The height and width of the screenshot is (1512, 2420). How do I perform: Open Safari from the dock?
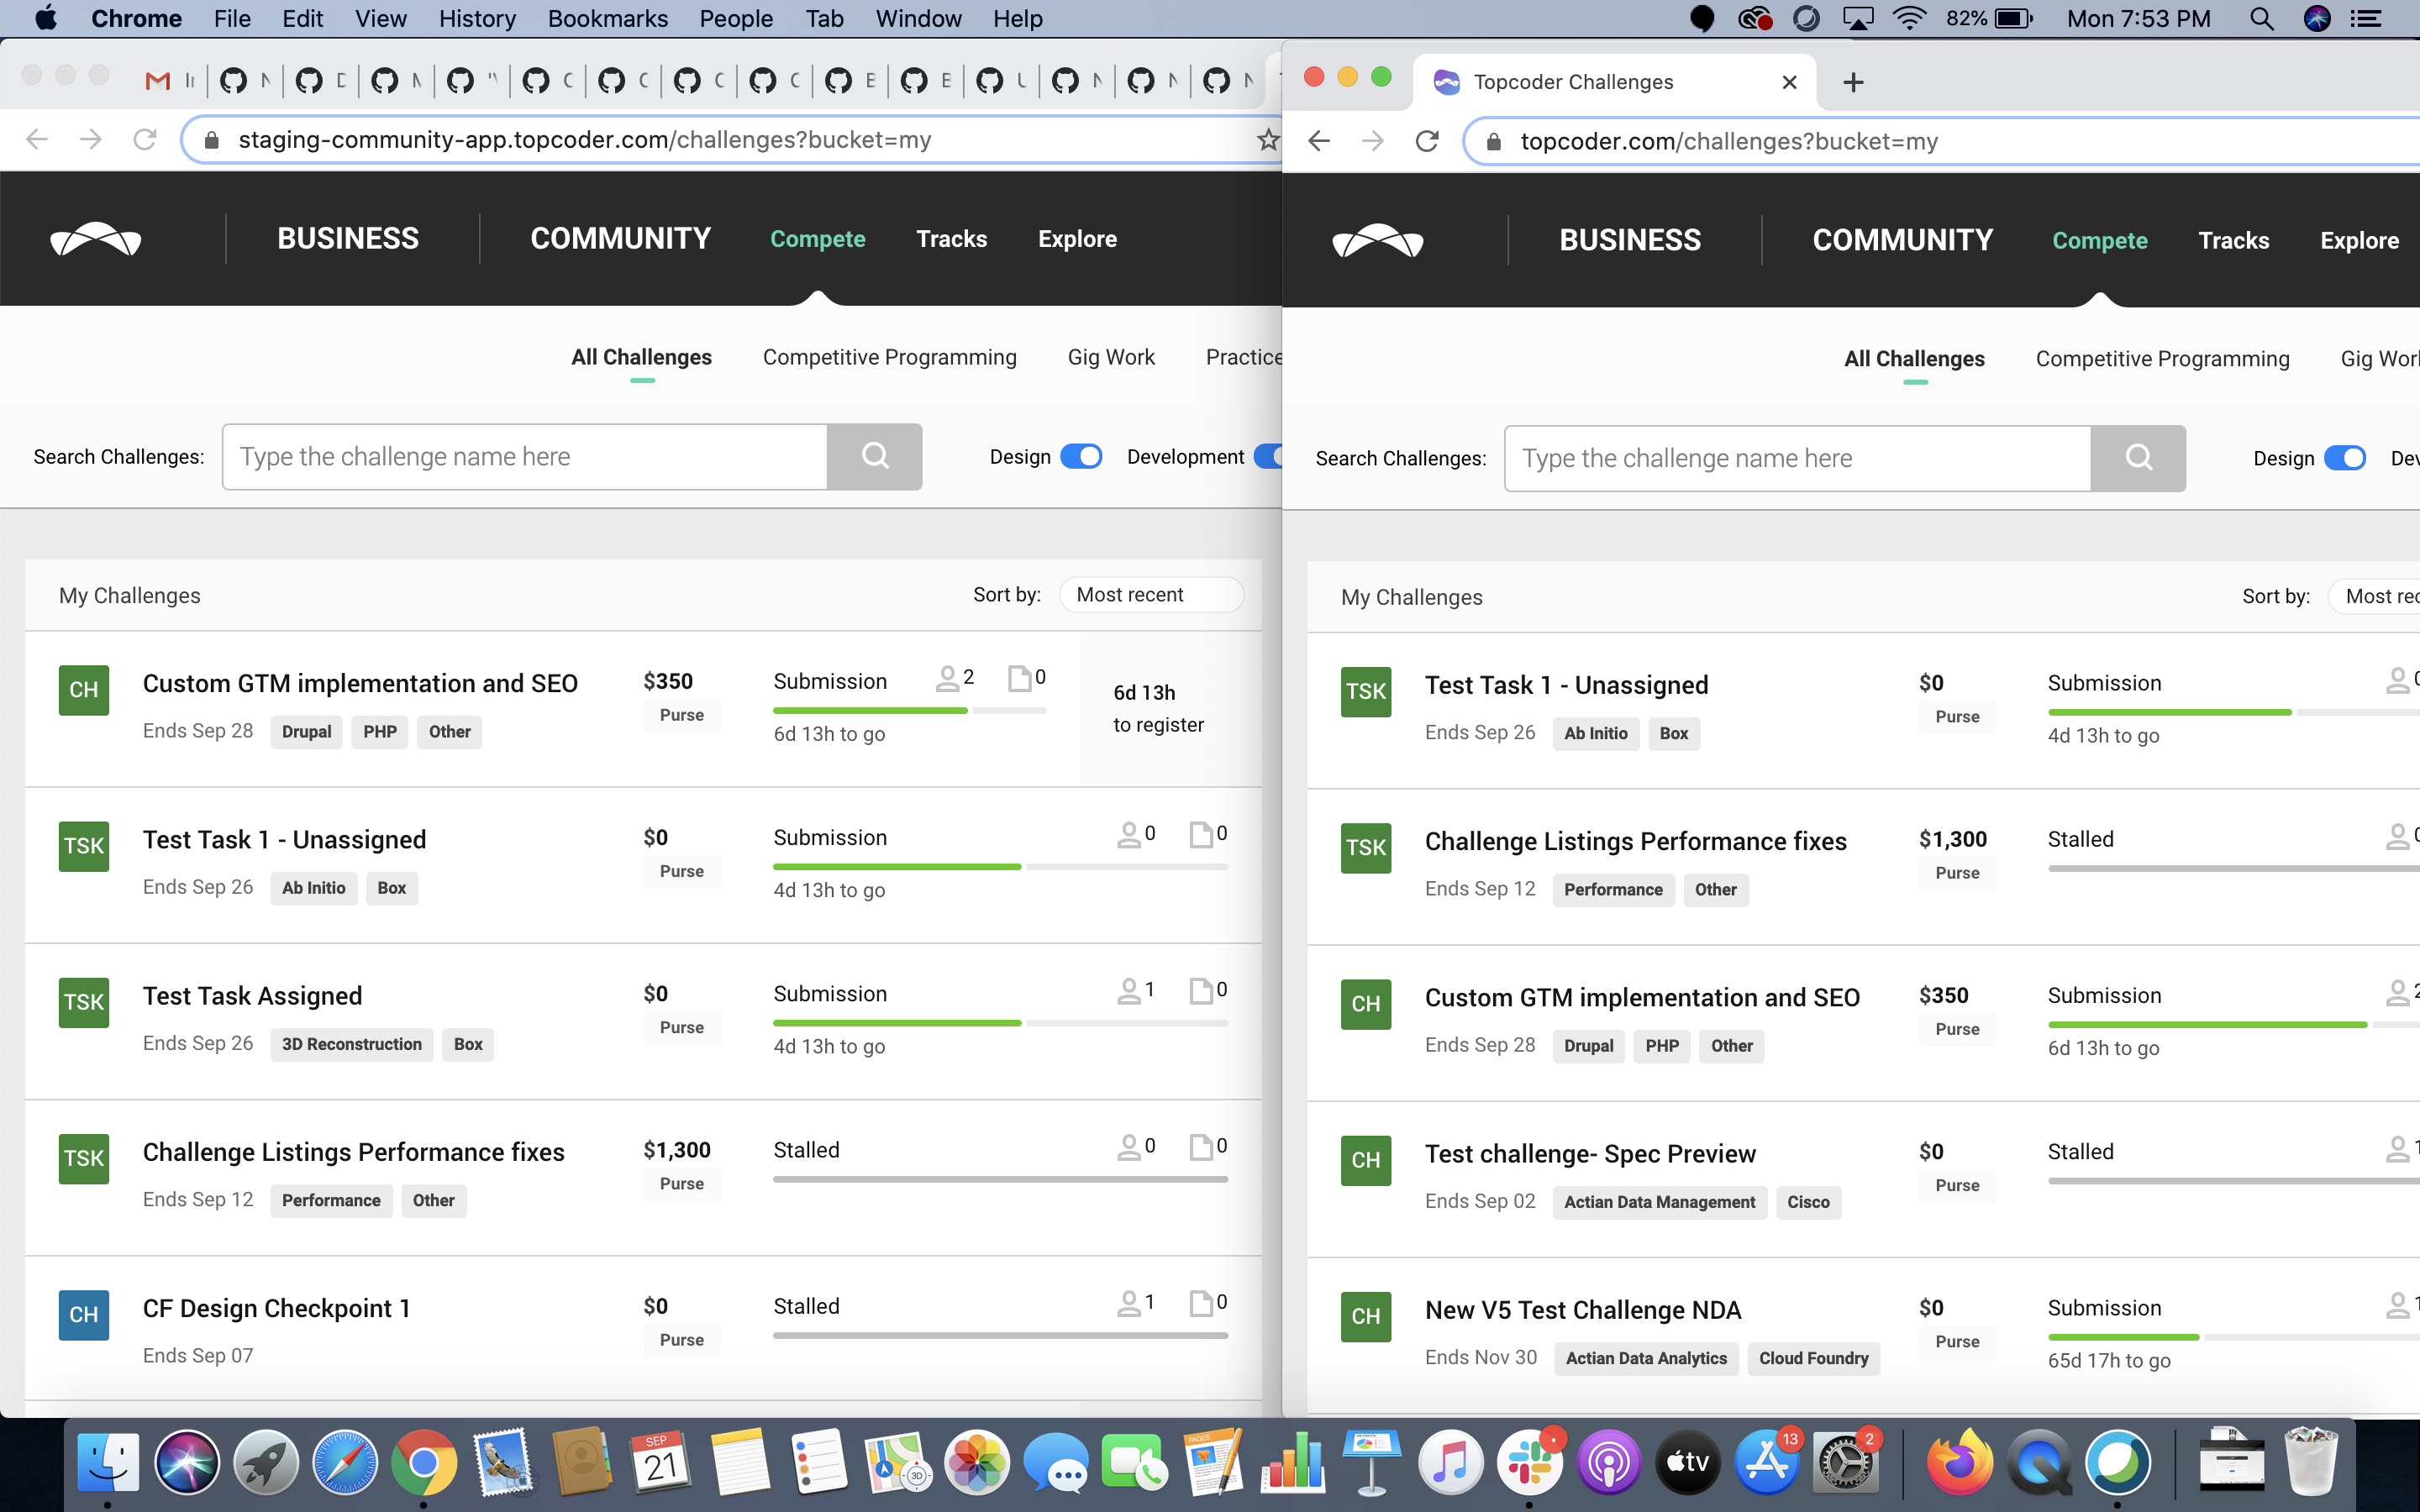tap(345, 1462)
